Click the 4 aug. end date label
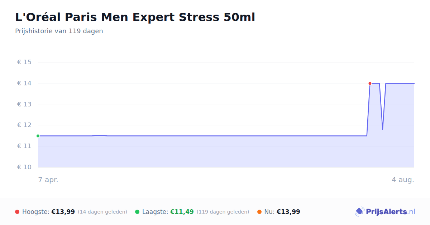Screen dimensions: 430x225 click(403, 180)
